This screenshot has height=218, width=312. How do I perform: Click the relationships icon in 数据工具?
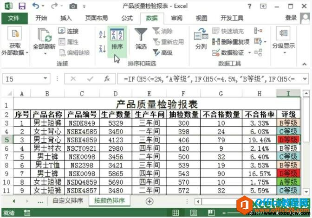point(258,53)
